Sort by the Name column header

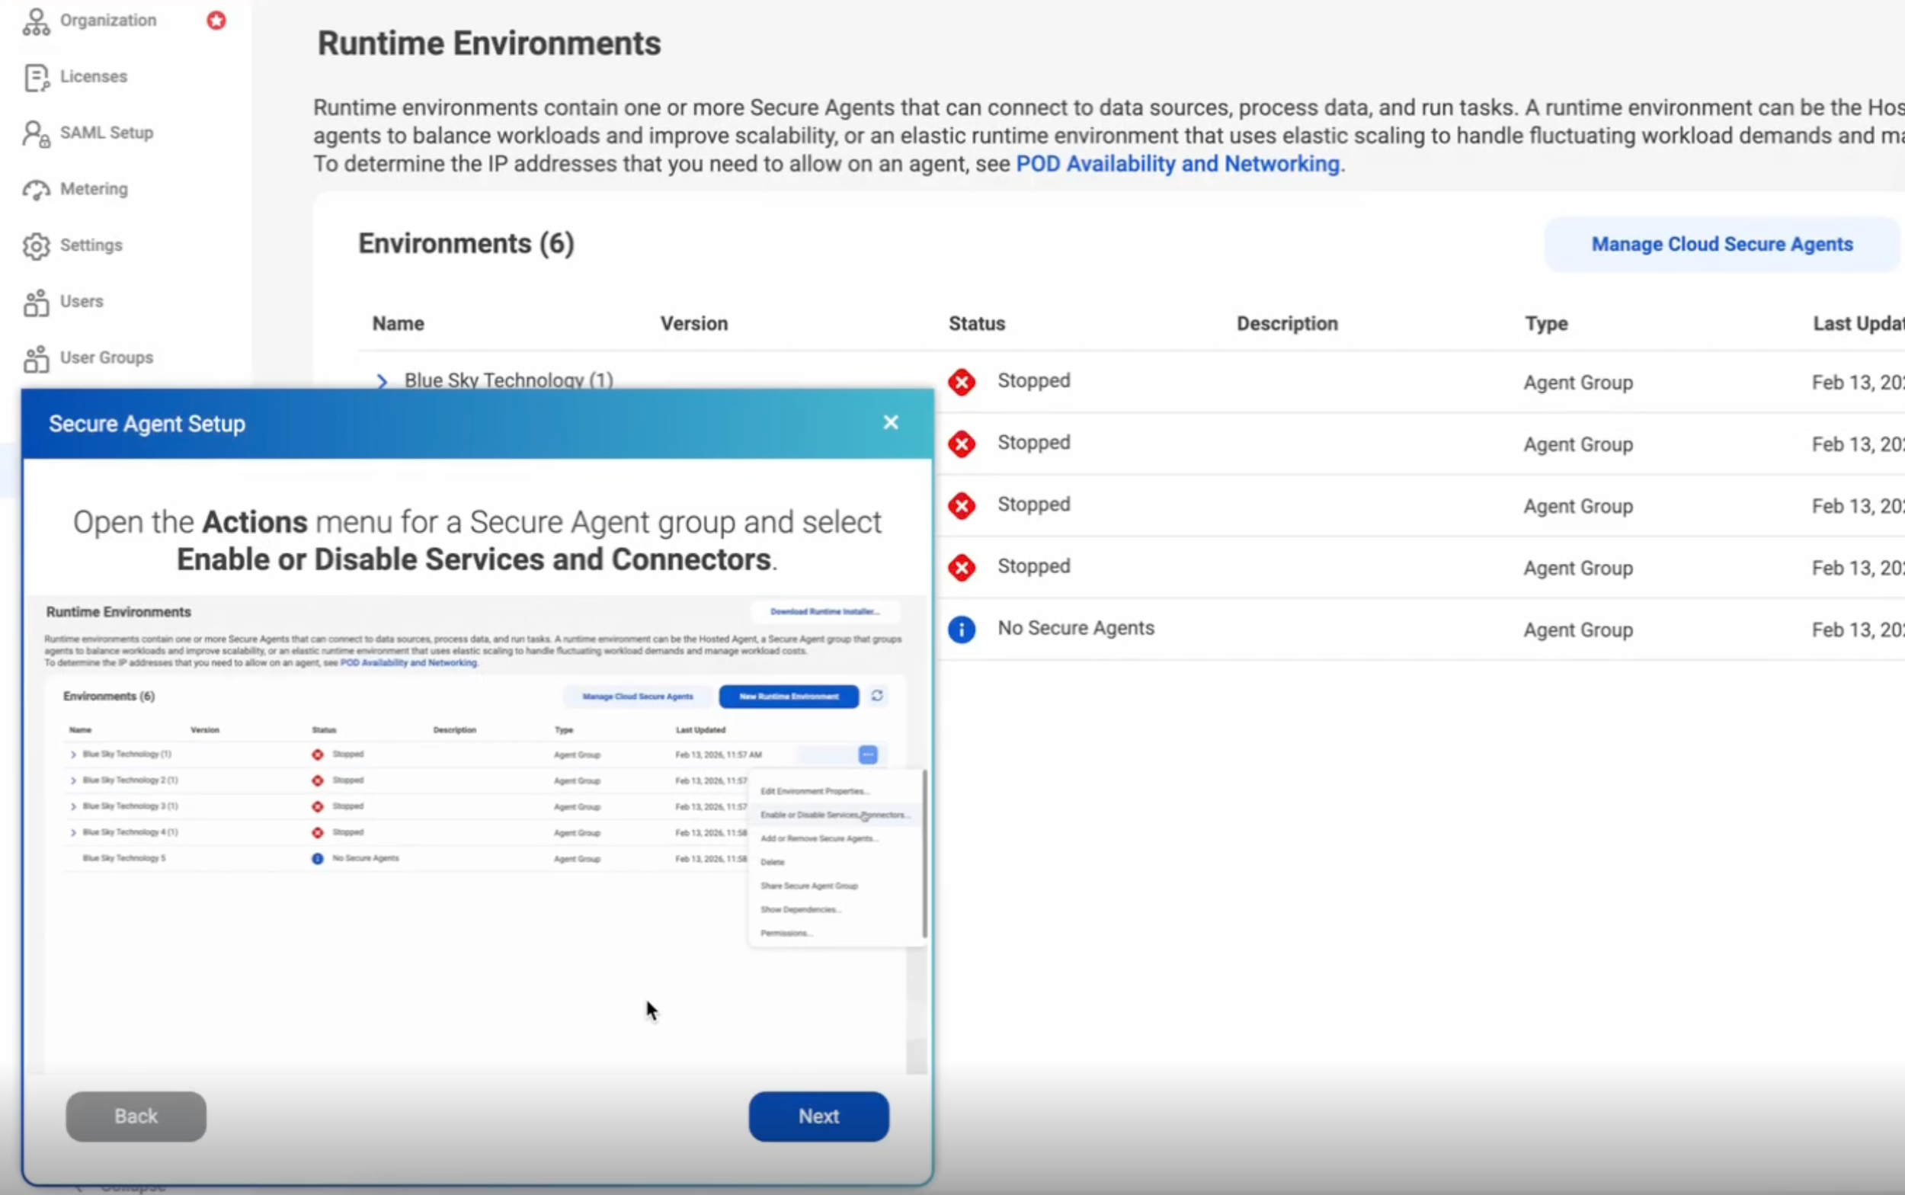coord(399,323)
